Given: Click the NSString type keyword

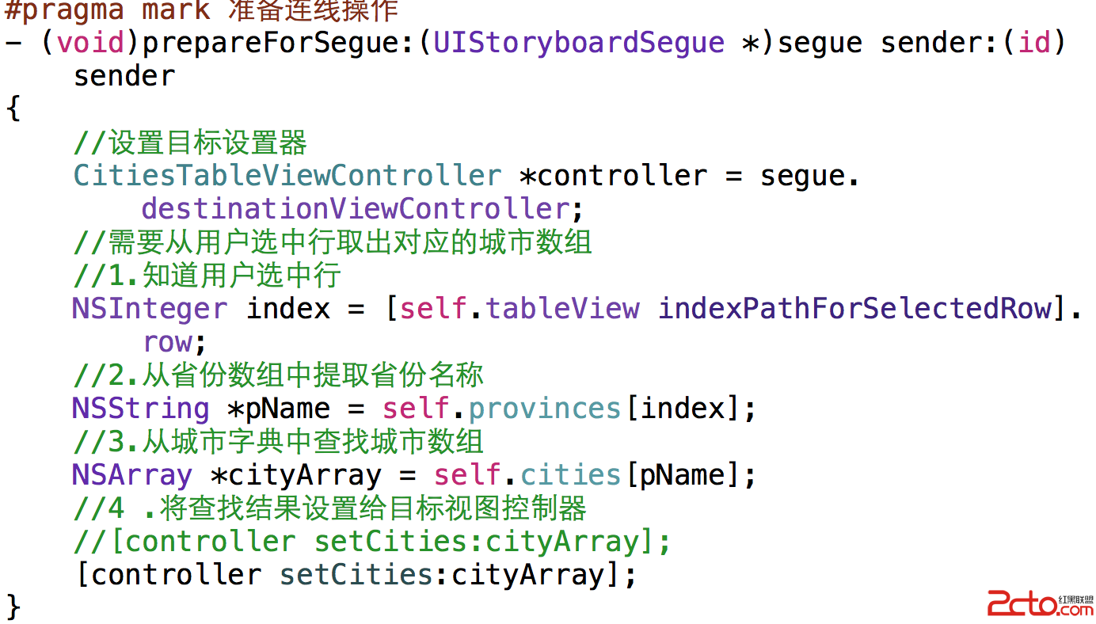Looking at the screenshot, I should coord(140,409).
